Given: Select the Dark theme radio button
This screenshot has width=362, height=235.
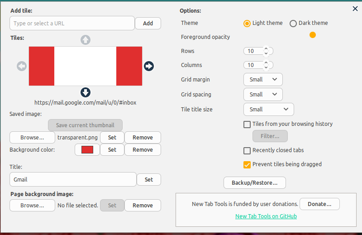Looking at the screenshot, I should pyautogui.click(x=293, y=24).
